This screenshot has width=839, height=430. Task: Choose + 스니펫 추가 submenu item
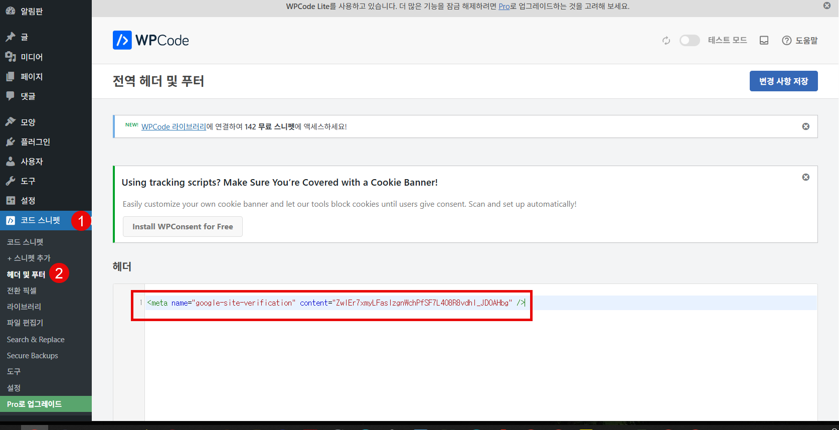point(29,258)
